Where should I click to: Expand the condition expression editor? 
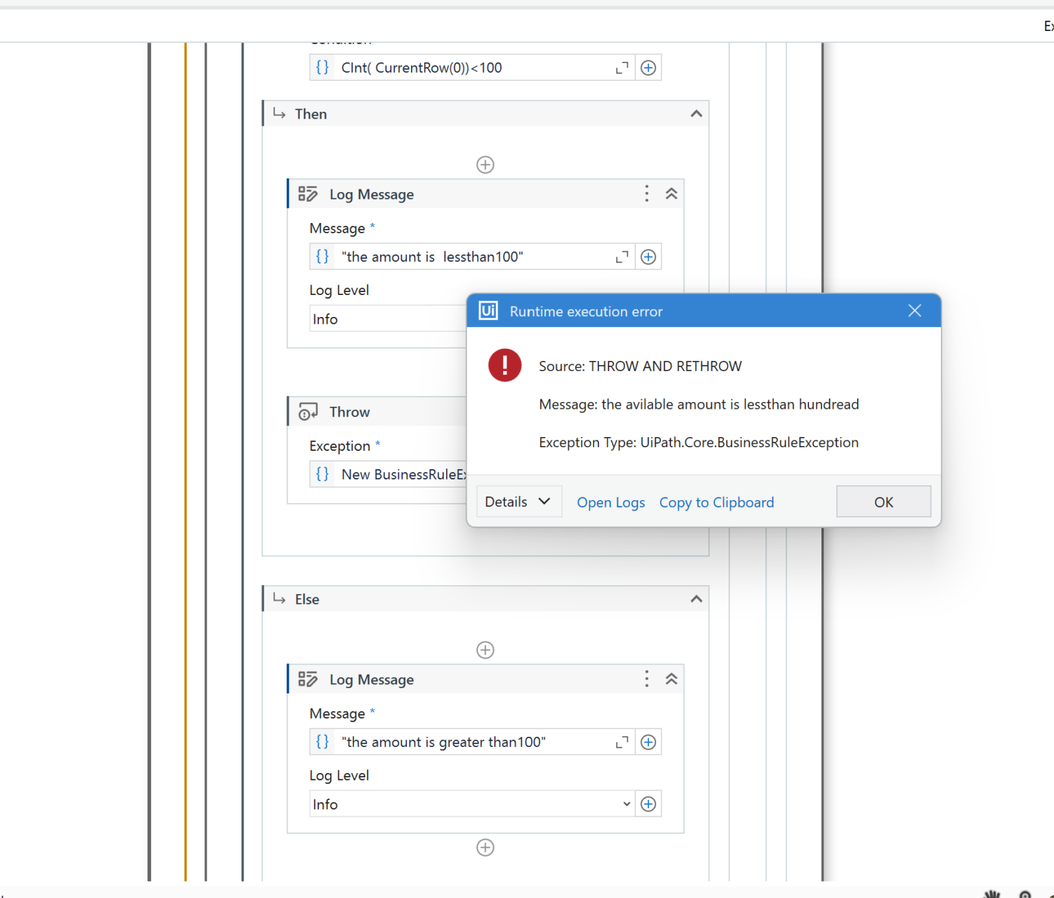pos(622,68)
